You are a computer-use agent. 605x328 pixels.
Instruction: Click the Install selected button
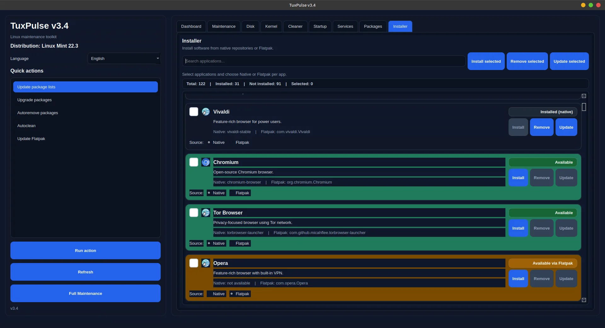486,61
